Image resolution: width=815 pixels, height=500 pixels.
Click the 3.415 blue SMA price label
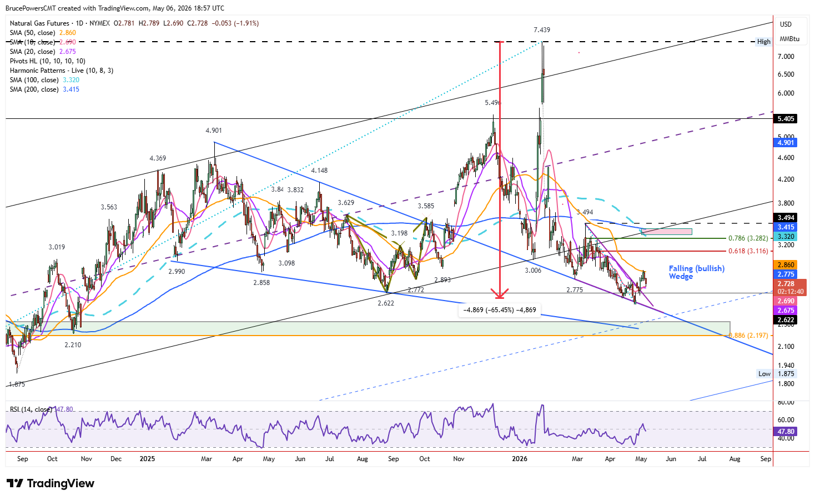pos(786,227)
